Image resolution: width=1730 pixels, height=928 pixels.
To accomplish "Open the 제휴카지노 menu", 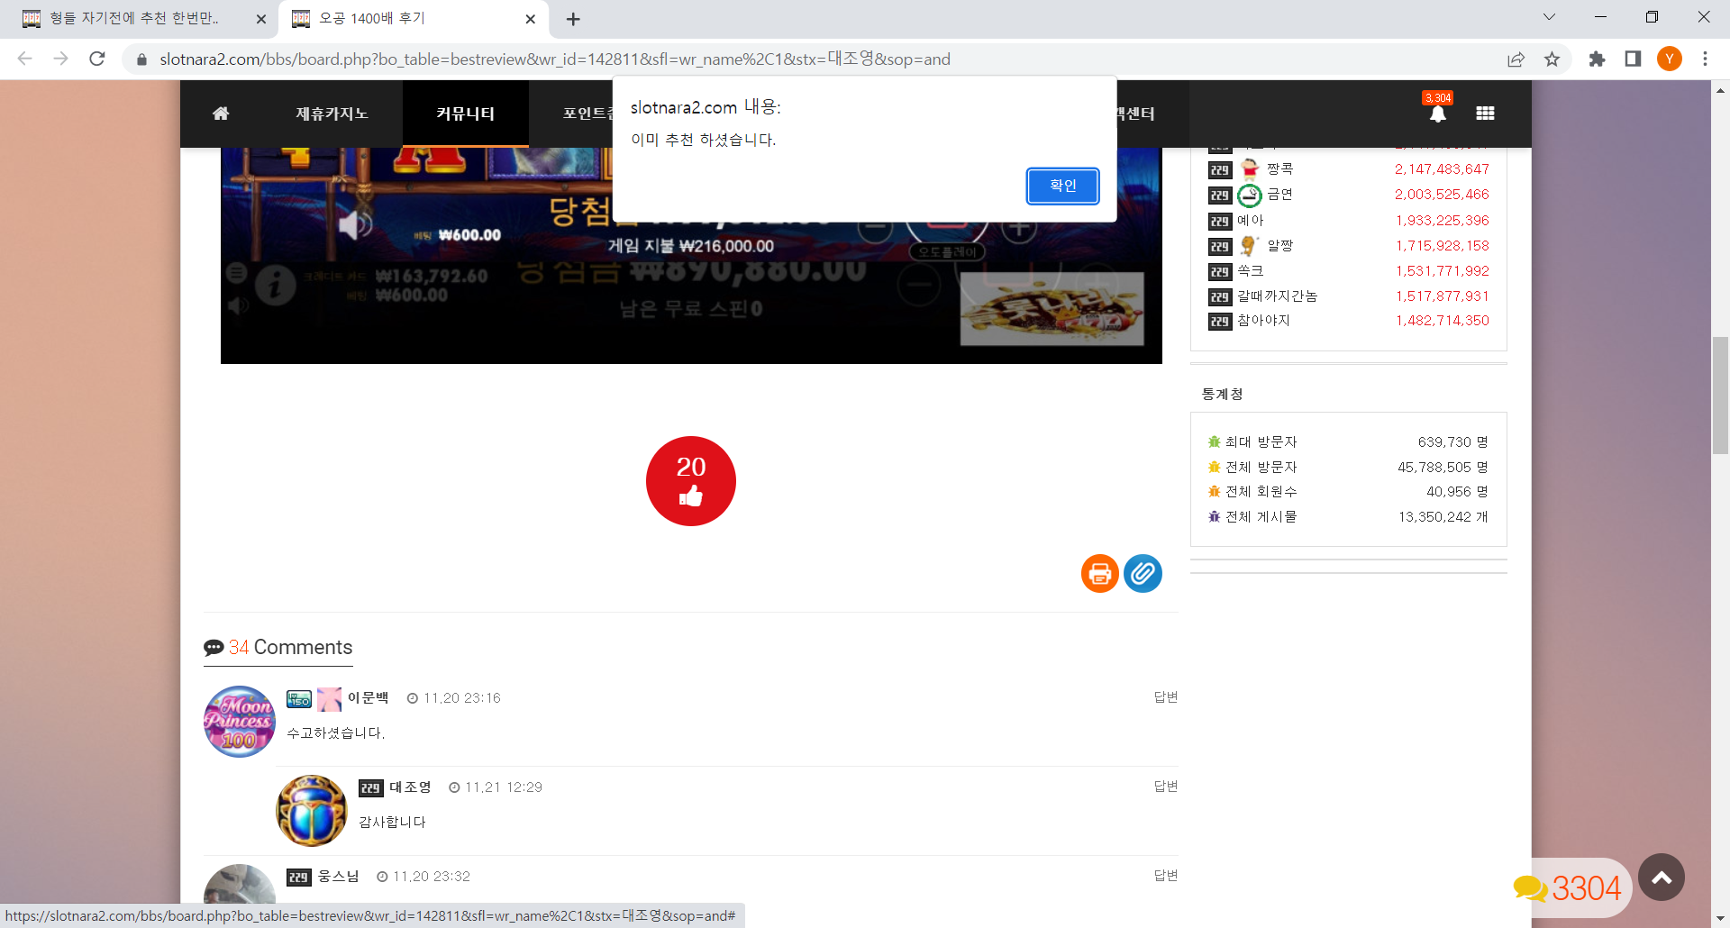I will pos(332,114).
